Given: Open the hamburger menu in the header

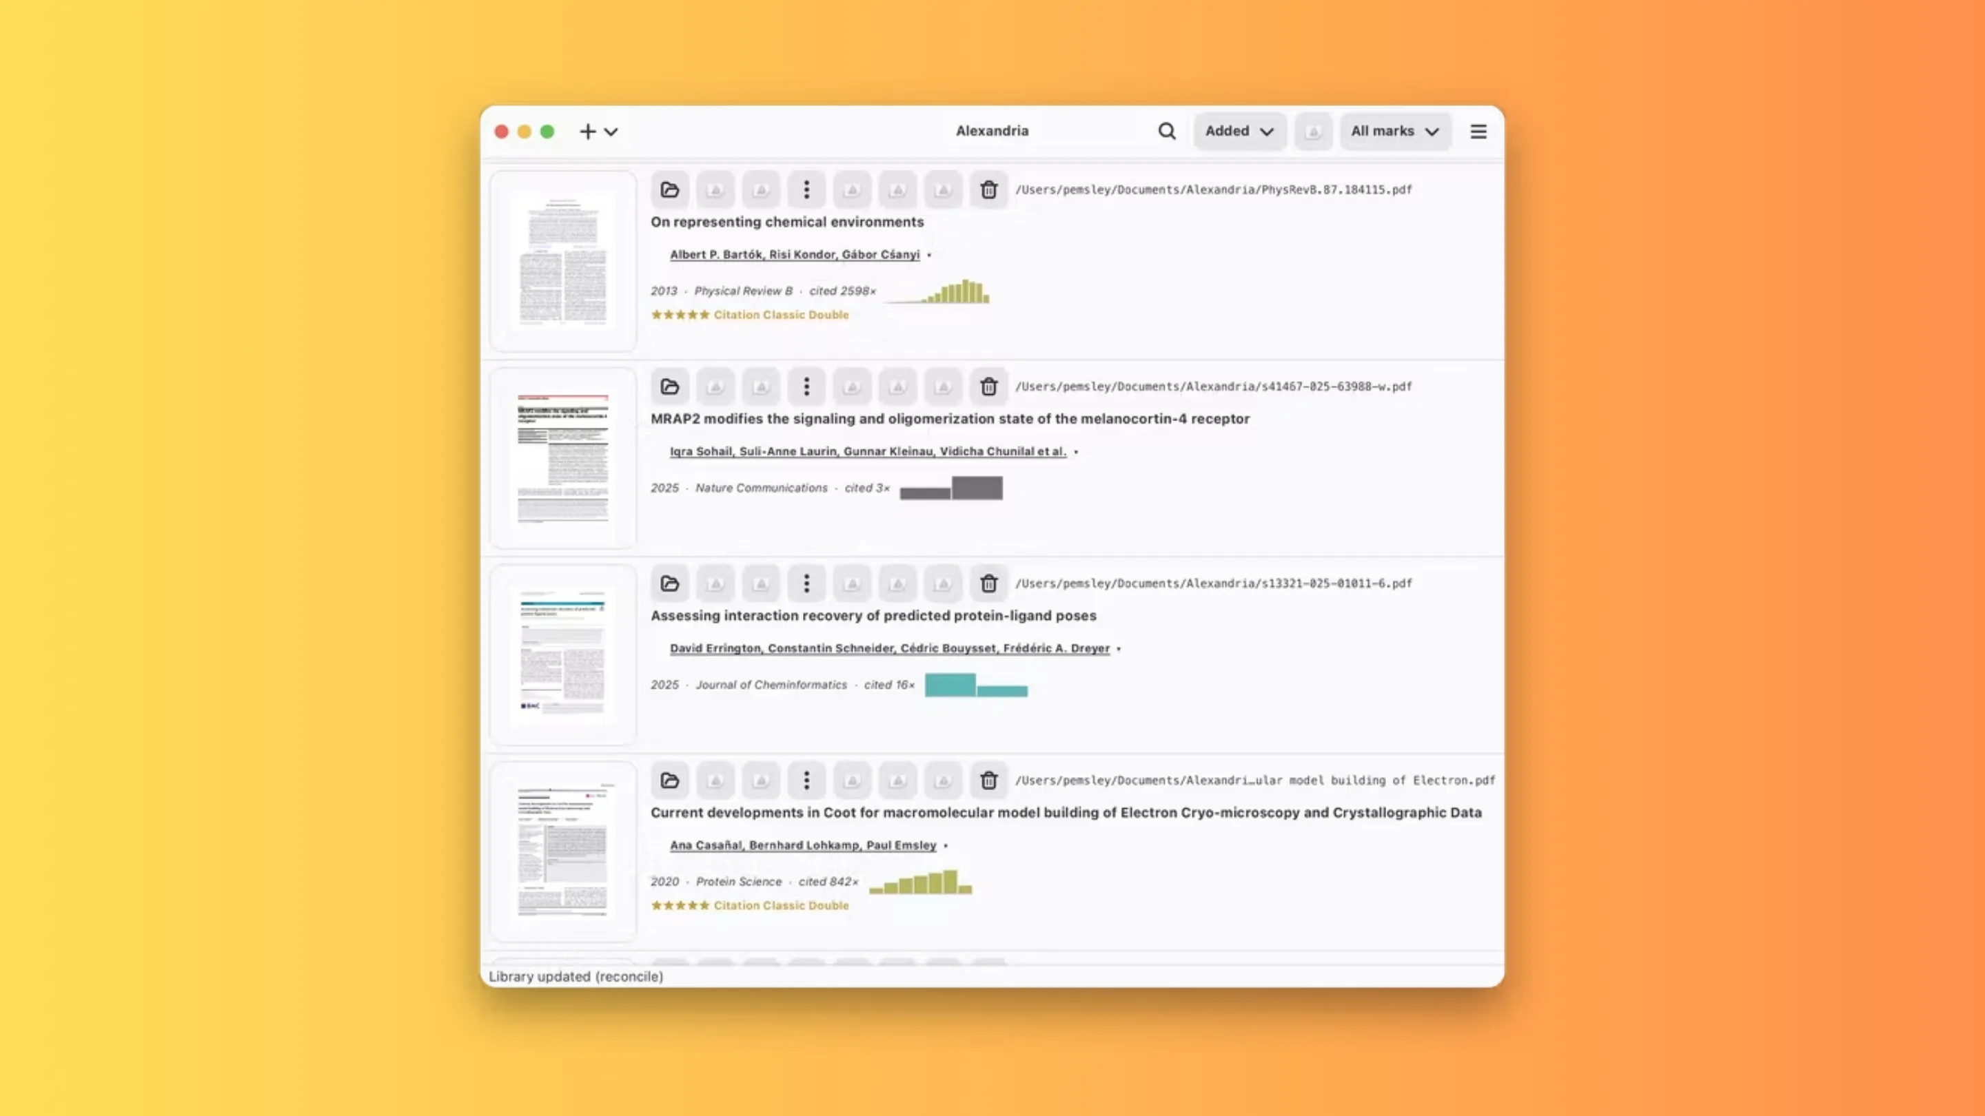Looking at the screenshot, I should 1478,132.
